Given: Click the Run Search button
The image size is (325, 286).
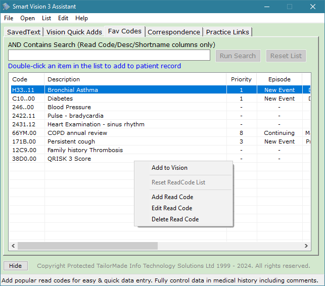Looking at the screenshot, I should coord(238,56).
